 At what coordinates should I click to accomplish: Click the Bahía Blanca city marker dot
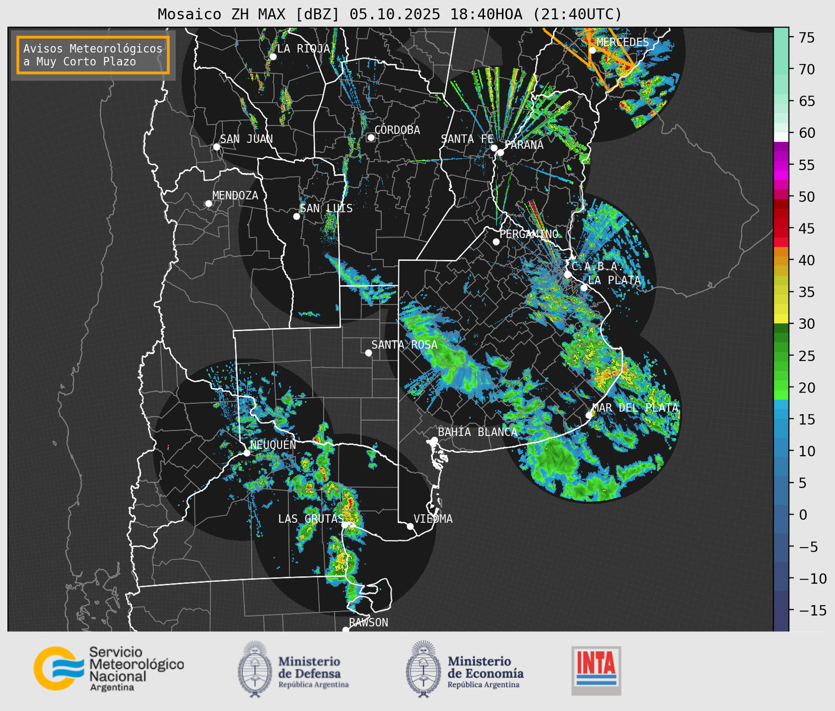point(434,440)
